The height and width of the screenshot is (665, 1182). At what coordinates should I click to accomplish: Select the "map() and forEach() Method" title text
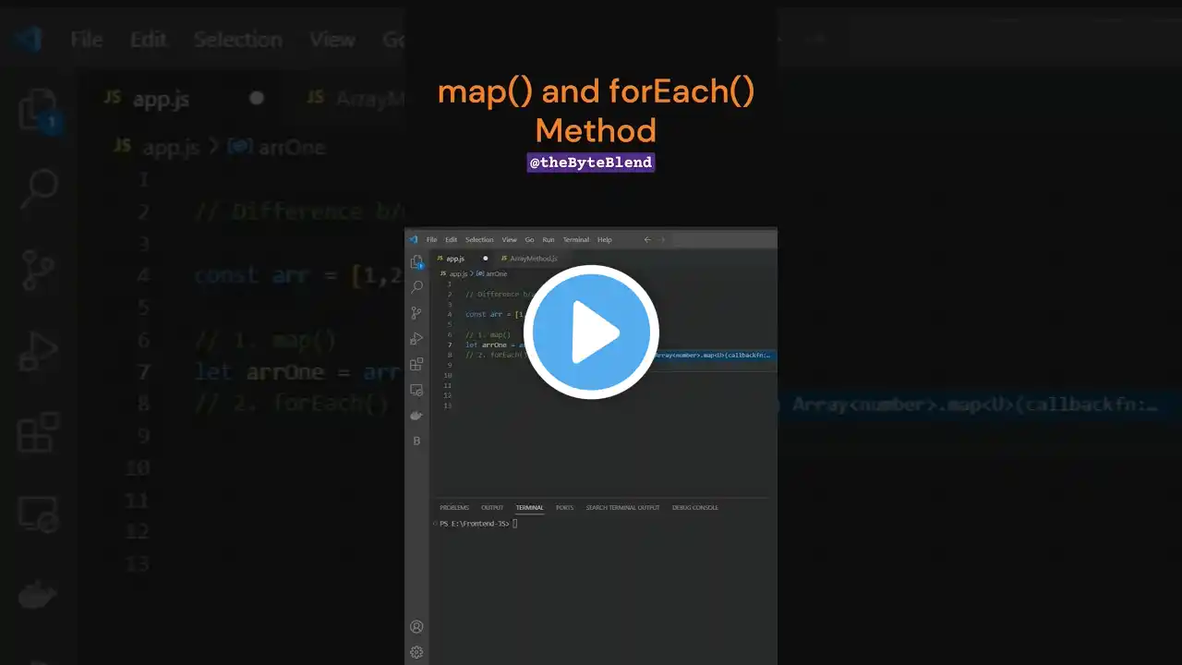(x=596, y=111)
